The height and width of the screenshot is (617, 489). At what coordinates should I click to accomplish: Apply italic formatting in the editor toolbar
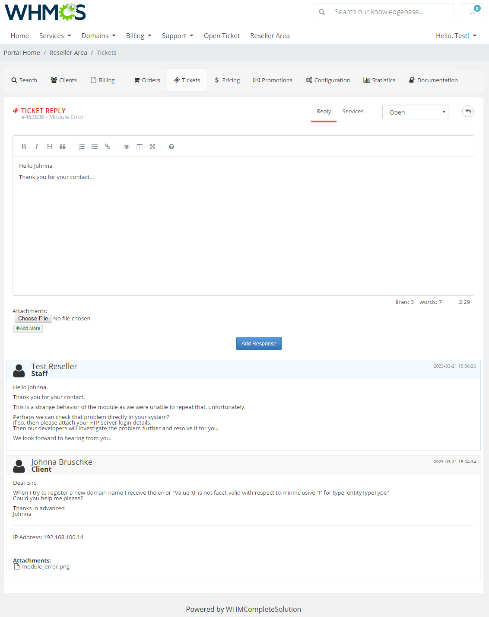(x=37, y=147)
